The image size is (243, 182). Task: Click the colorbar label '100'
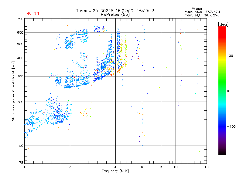tap(230, 56)
